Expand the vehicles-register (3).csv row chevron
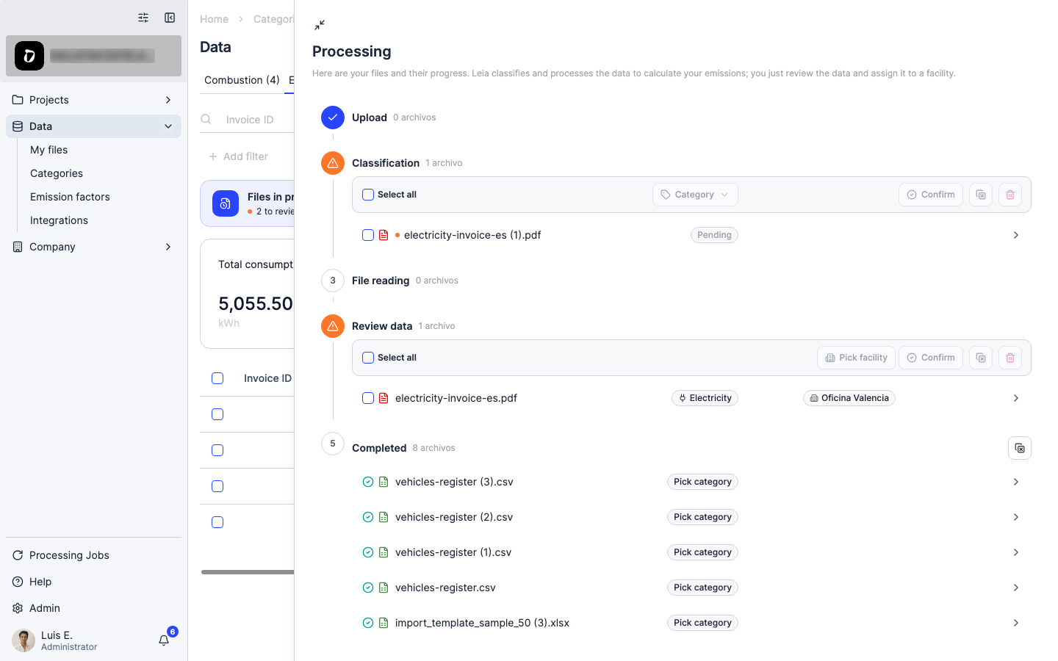 [1016, 482]
